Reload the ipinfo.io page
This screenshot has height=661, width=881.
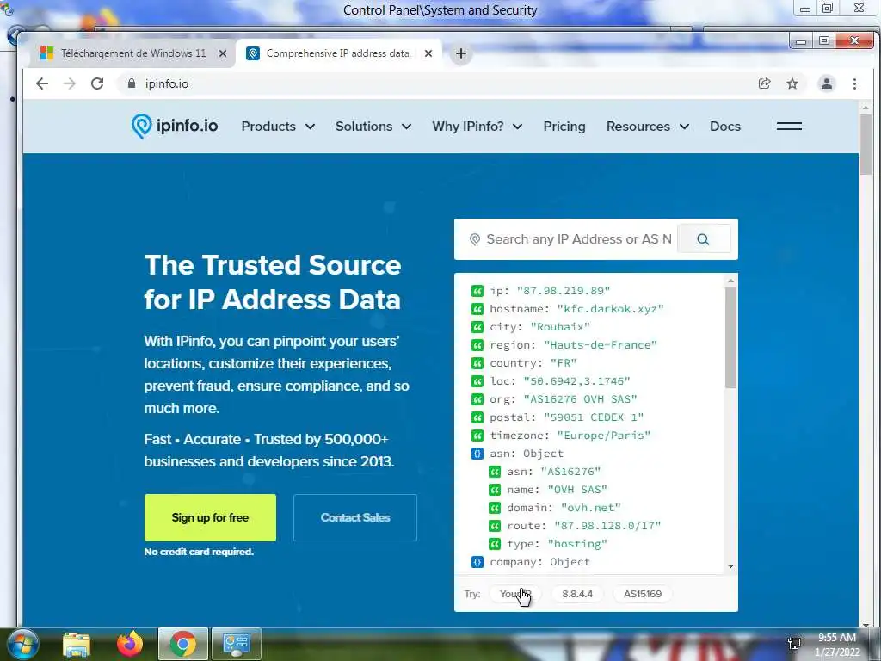click(x=97, y=83)
